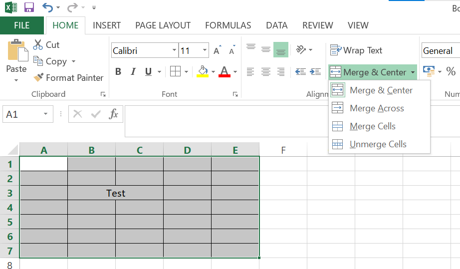
Task: Click the Enter checkmark in formula bar
Action: tap(96, 114)
